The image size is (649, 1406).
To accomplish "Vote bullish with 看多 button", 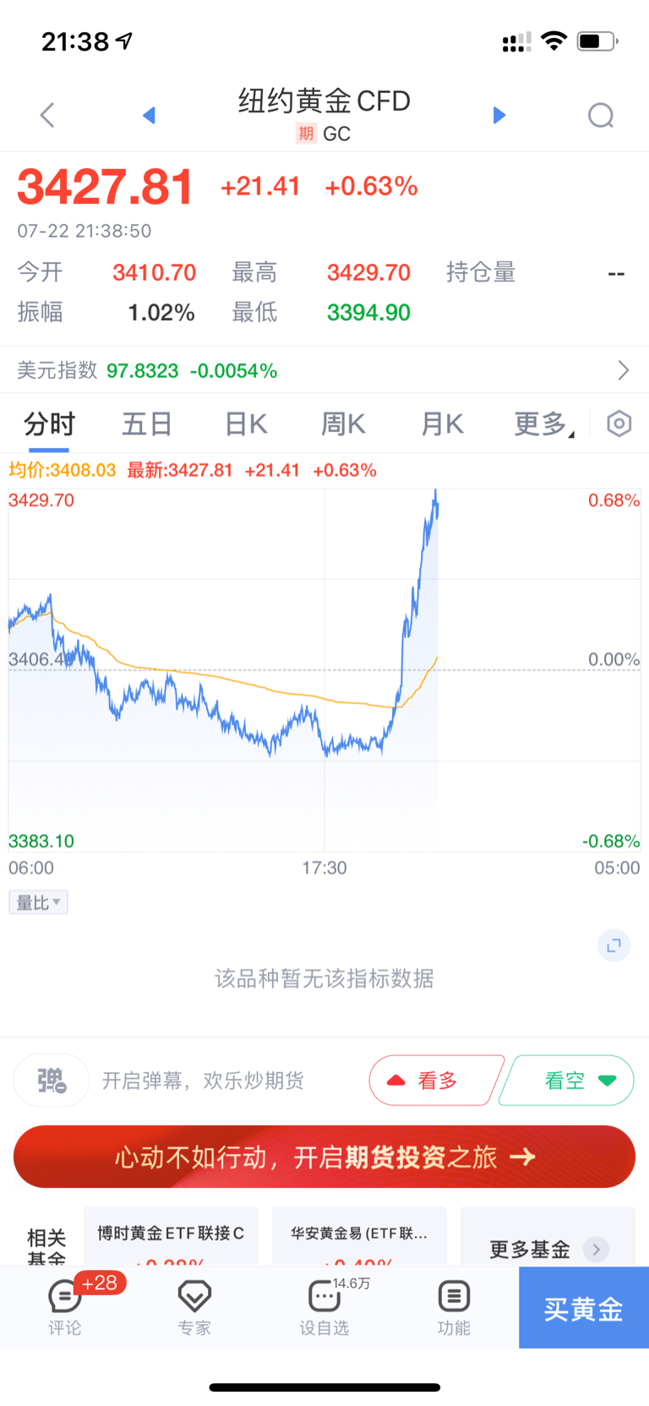I will coord(436,1080).
